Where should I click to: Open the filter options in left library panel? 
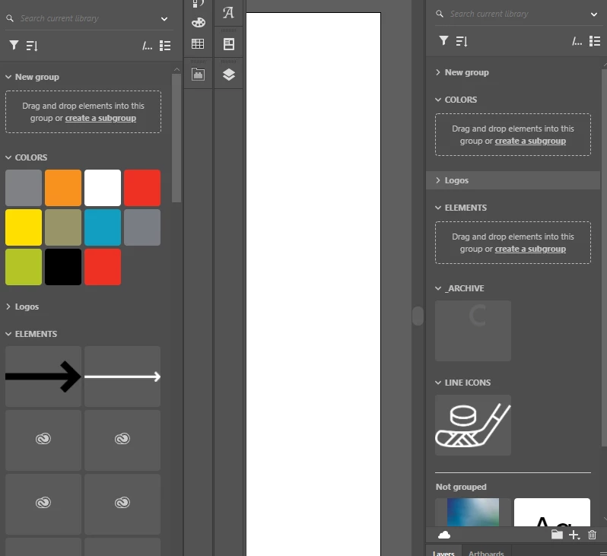(x=14, y=46)
